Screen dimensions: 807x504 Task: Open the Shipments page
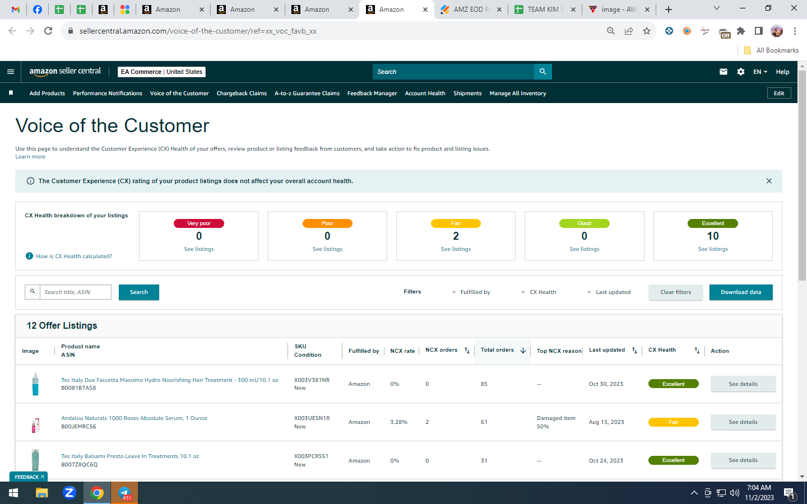point(467,94)
